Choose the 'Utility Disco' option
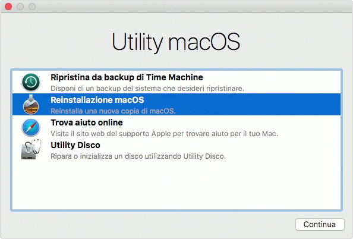The height and width of the screenshot is (239, 353). coord(75,145)
